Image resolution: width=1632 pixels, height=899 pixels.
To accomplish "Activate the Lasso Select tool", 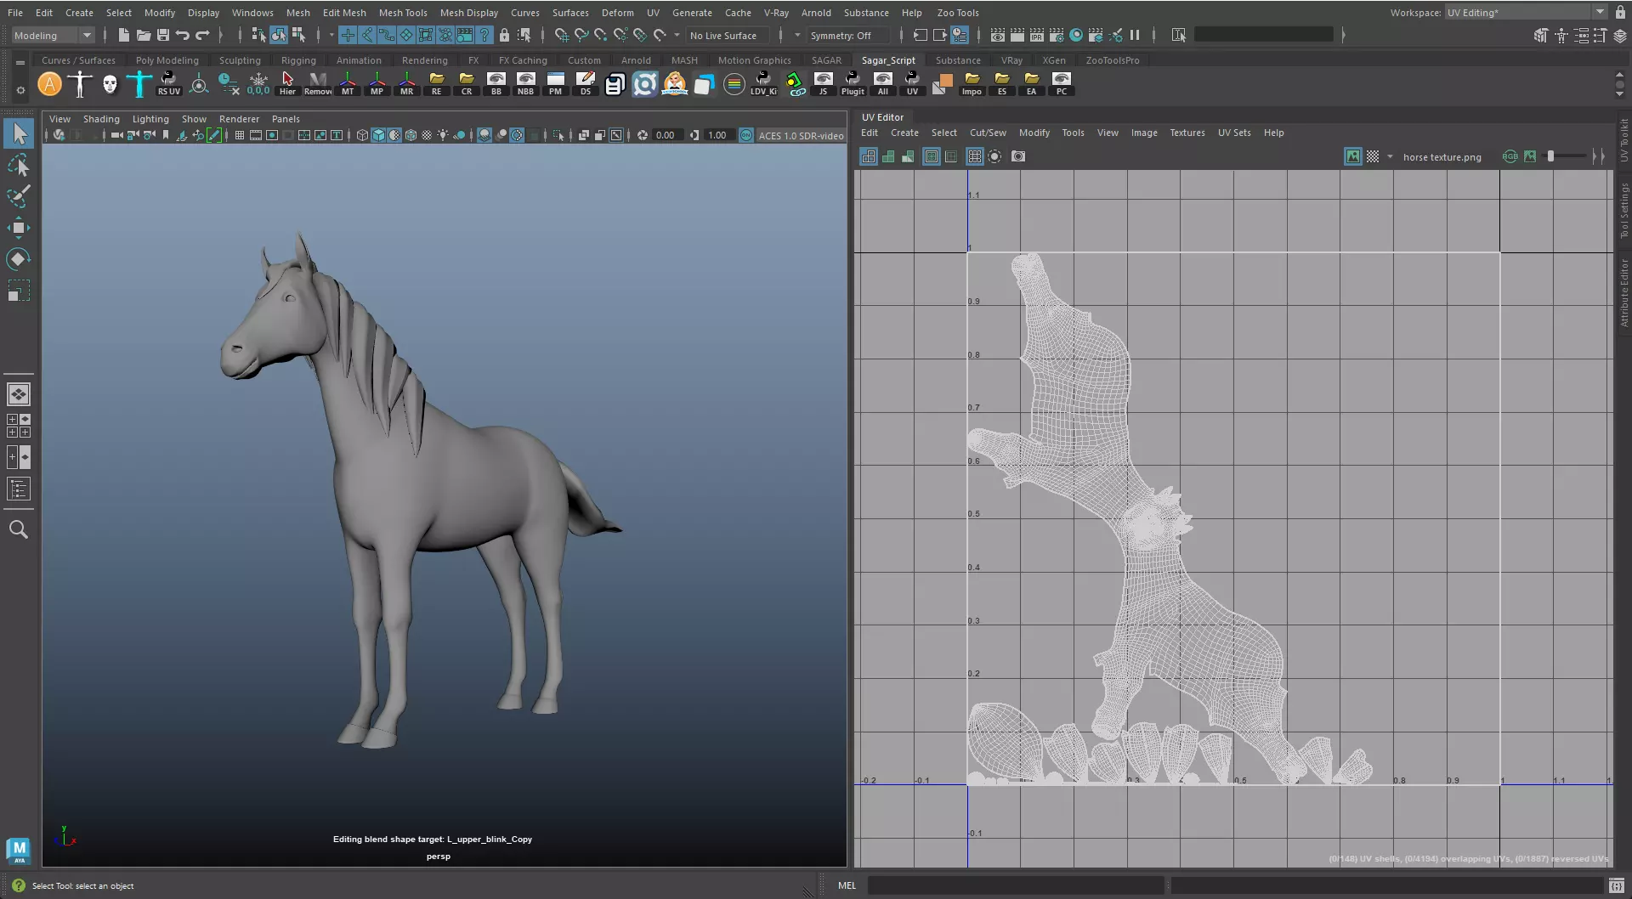I will point(19,165).
